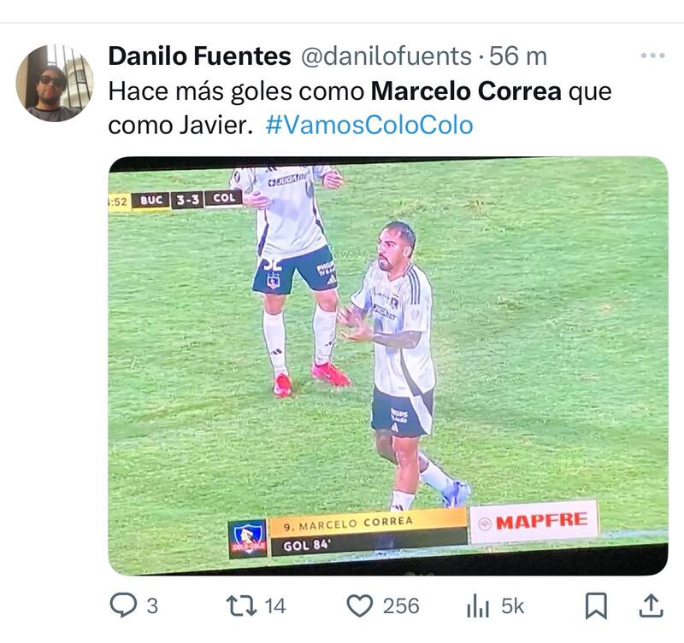The width and height of the screenshot is (684, 643).
Task: Click the share upload arrow icon
Action: [x=651, y=606]
